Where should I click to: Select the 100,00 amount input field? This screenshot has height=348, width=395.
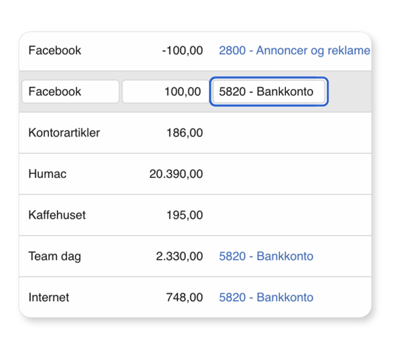165,92
